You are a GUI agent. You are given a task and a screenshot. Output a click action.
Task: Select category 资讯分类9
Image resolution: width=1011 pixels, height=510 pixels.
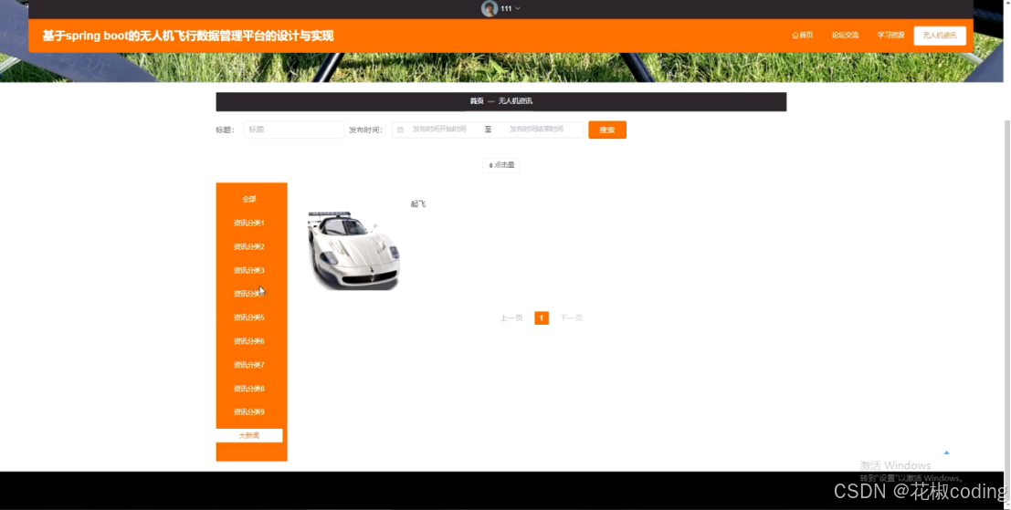(249, 412)
